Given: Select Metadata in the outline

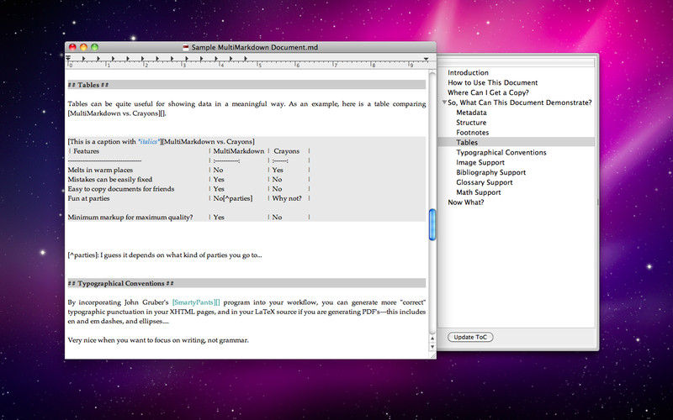Looking at the screenshot, I should click(x=471, y=113).
